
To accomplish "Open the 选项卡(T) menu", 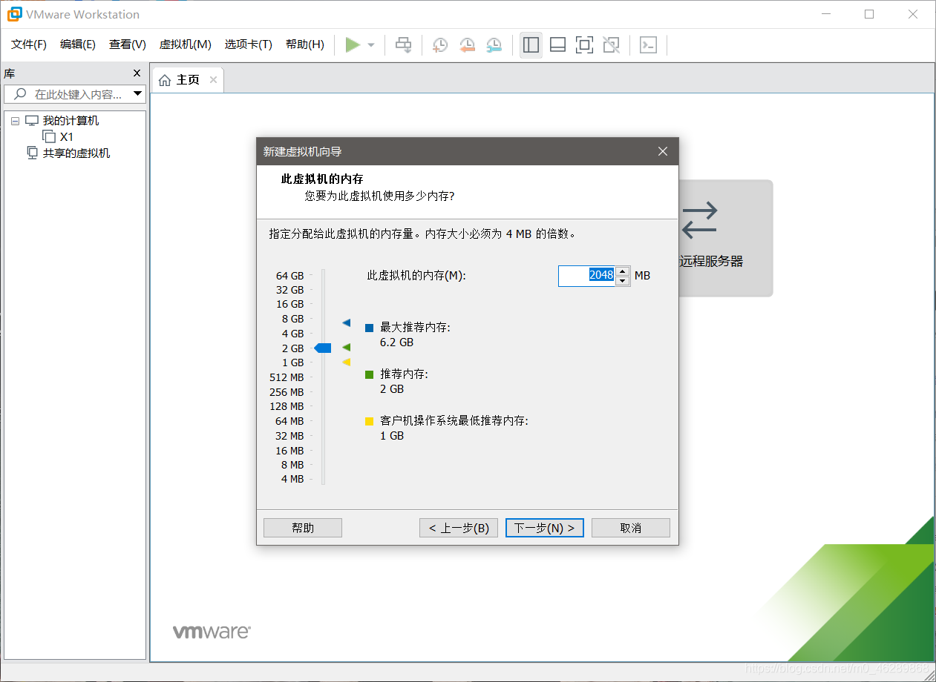I will (249, 44).
